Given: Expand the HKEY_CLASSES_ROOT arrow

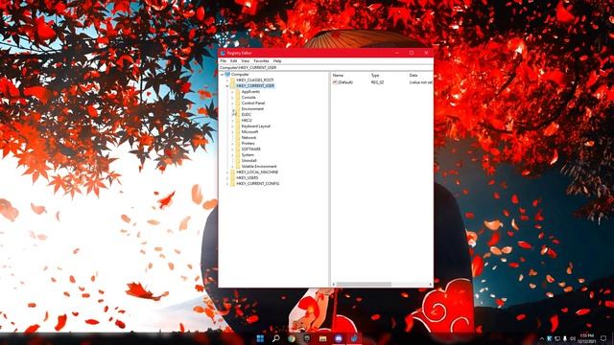Looking at the screenshot, I should click(x=227, y=80).
